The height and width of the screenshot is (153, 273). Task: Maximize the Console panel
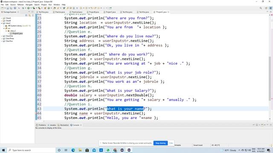tap(271, 125)
